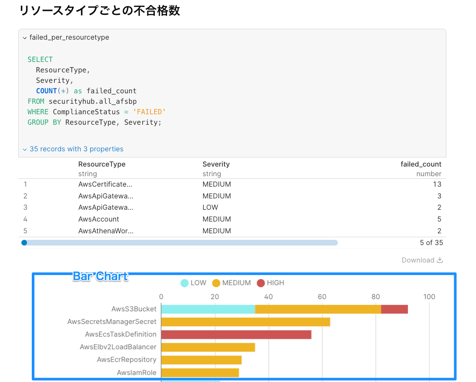The width and height of the screenshot is (476, 382).
Task: Click the AwsElbv2LoadBalancer axis label
Action: [118, 348]
